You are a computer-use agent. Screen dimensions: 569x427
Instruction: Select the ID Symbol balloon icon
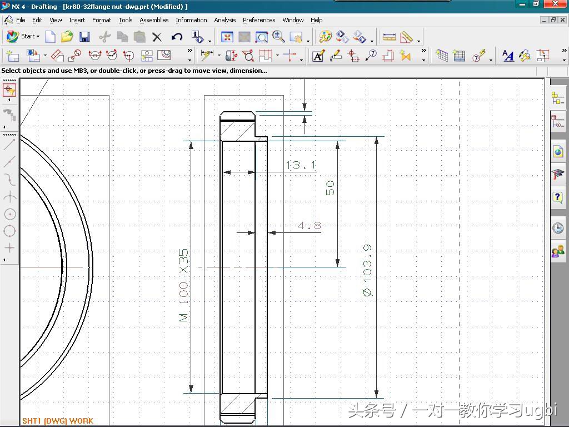(x=371, y=56)
